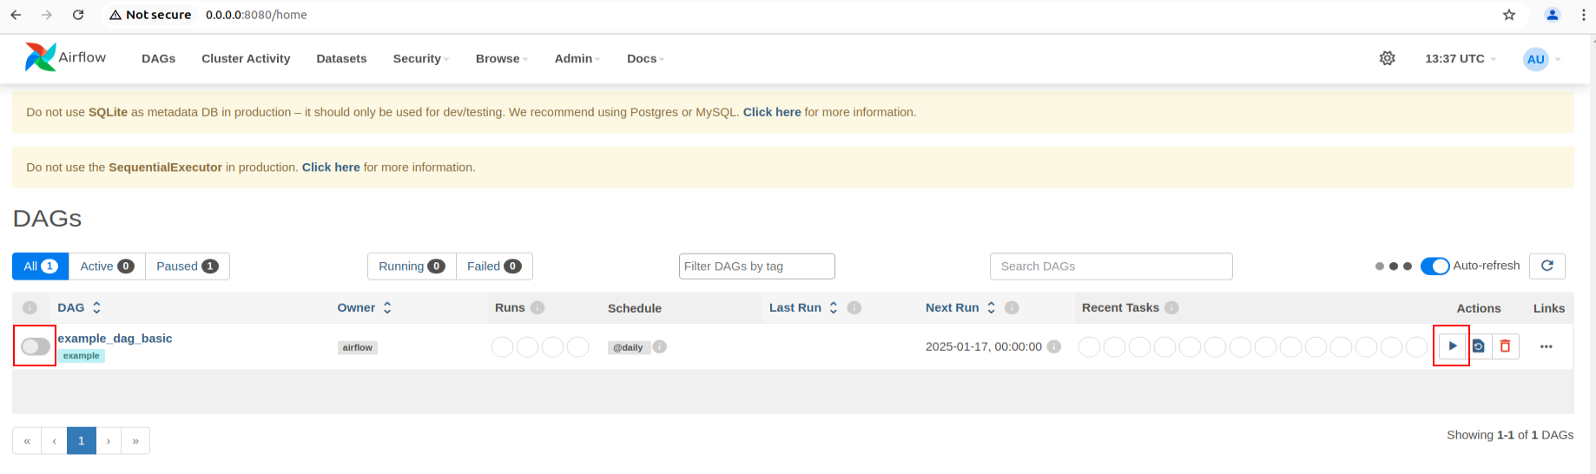This screenshot has width=1596, height=474.
Task: Disable the Auto-refresh switch
Action: (1434, 266)
